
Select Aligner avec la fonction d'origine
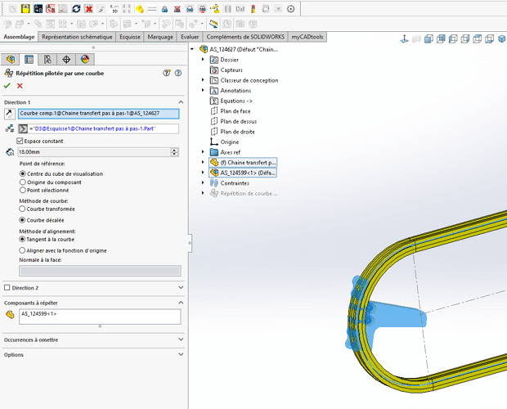tap(22, 250)
